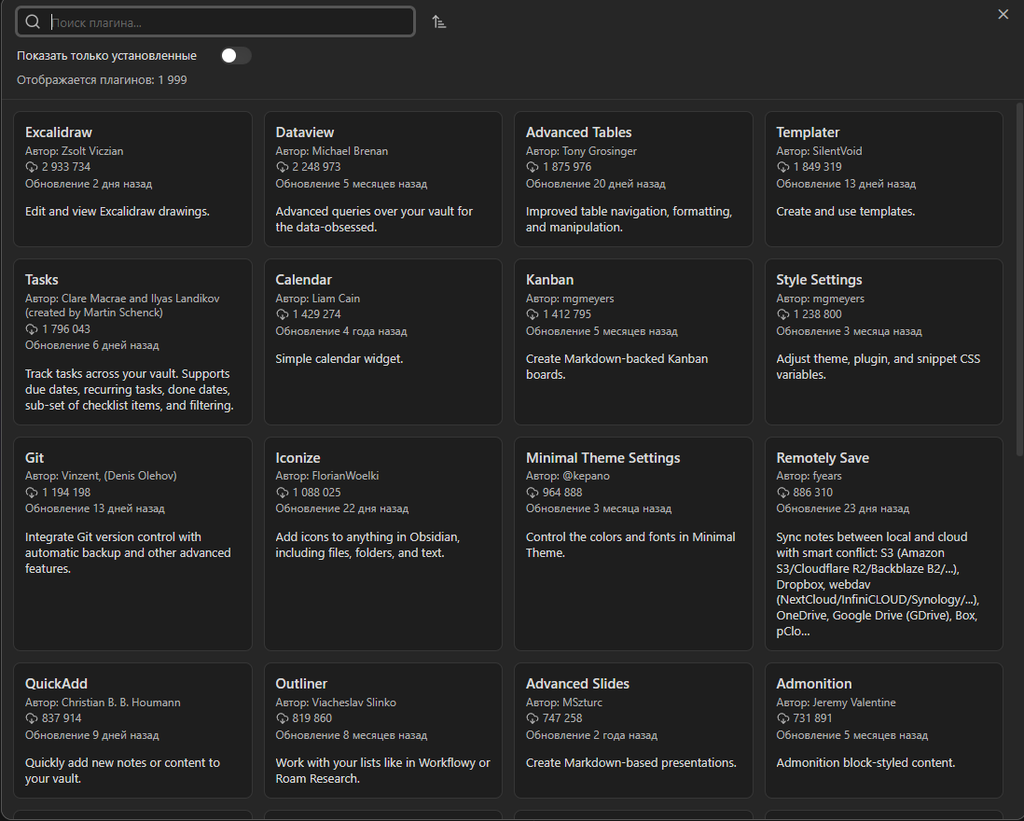Click the 'Обновление 2 дня назад' text
This screenshot has width=1024, height=821.
[89, 184]
